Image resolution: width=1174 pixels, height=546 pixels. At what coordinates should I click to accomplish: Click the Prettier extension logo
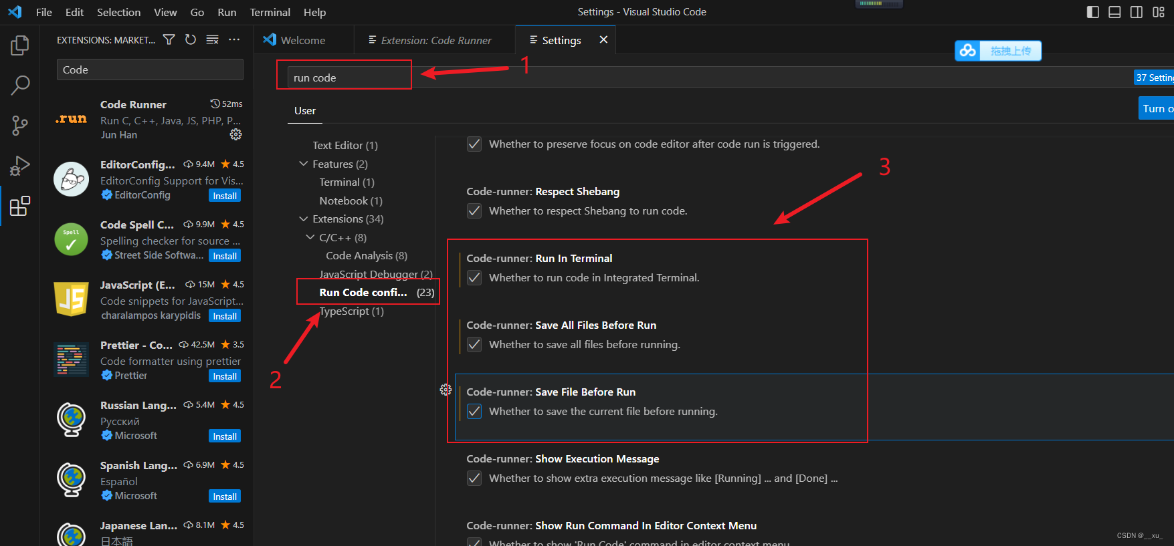pos(71,360)
